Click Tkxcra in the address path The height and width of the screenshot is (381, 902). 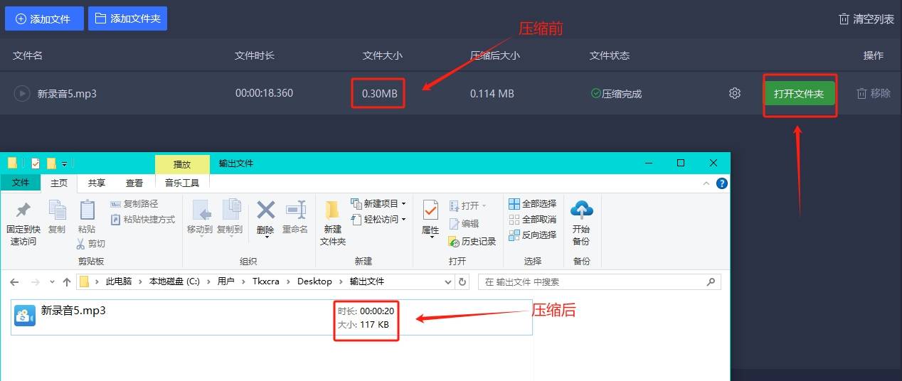point(267,281)
